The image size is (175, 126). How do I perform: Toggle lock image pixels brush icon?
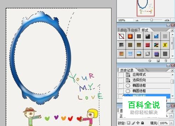134,123
